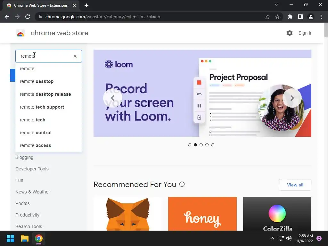Open the MetaMask fox extension card
This screenshot has width=328, height=246.
(x=127, y=214)
